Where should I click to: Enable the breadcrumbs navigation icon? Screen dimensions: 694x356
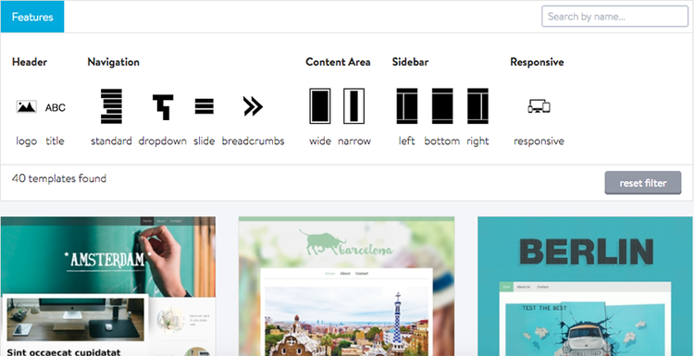coord(254,106)
